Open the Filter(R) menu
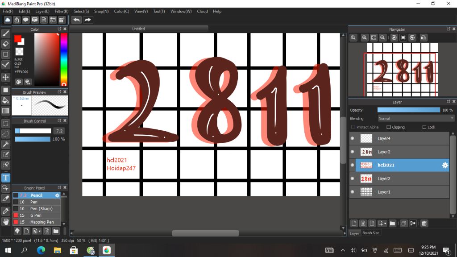Image resolution: width=457 pixels, height=257 pixels. [62, 11]
